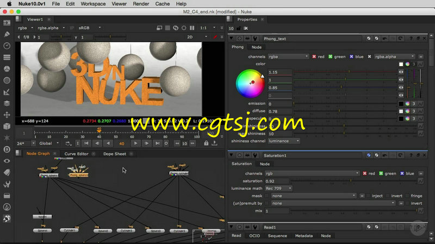Enable mask inject checkbox
The image size is (435, 244).
[369, 196]
